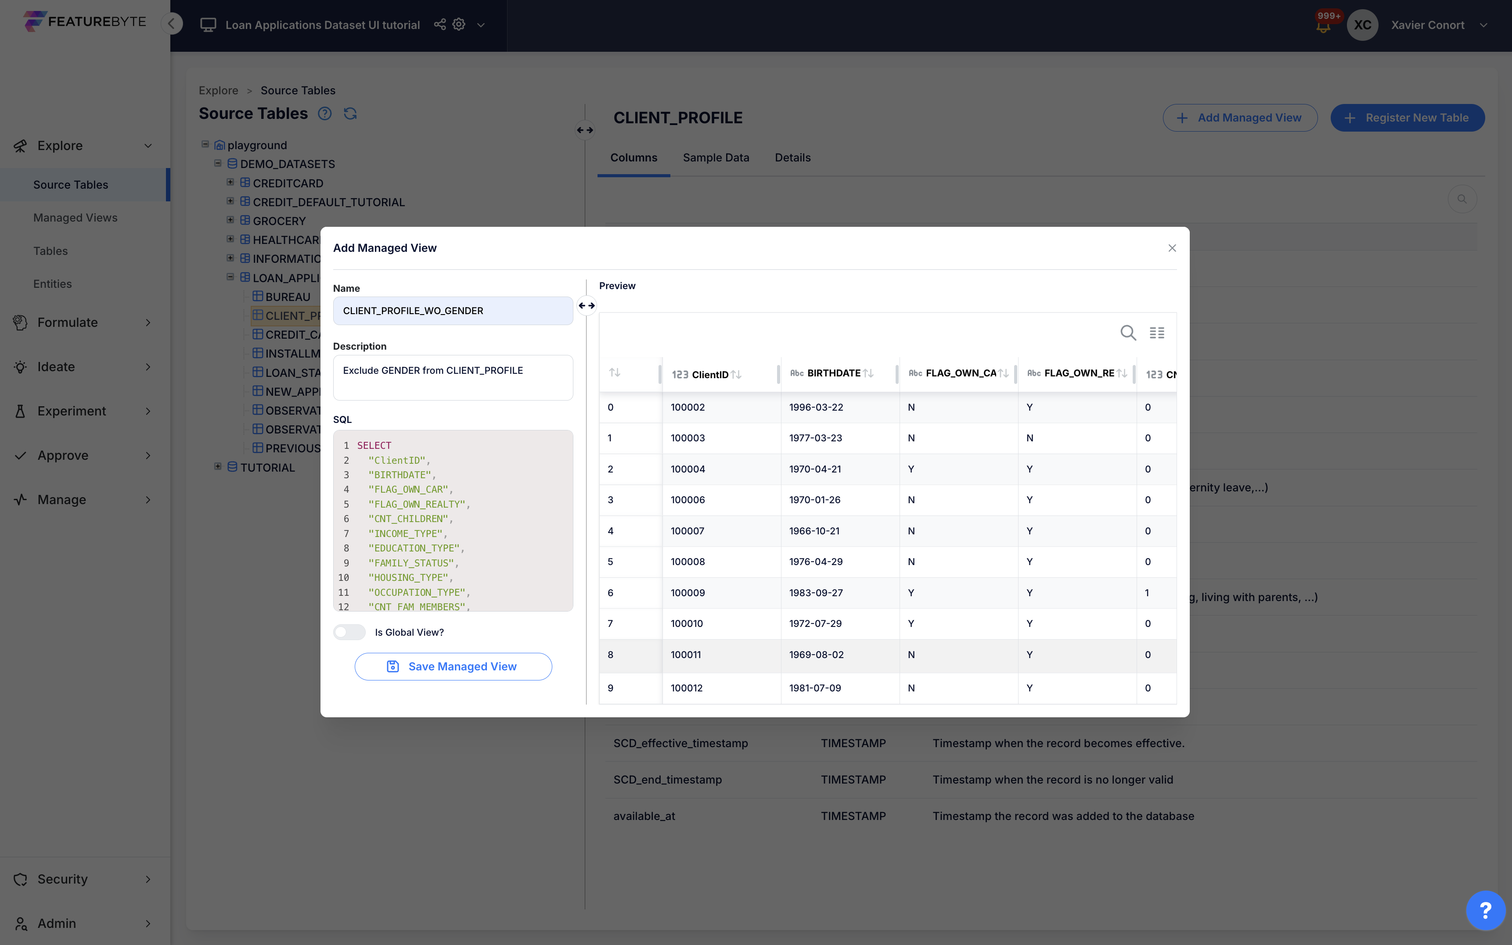Click the share icon beside catalog name
This screenshot has width=1512, height=945.
pos(439,25)
